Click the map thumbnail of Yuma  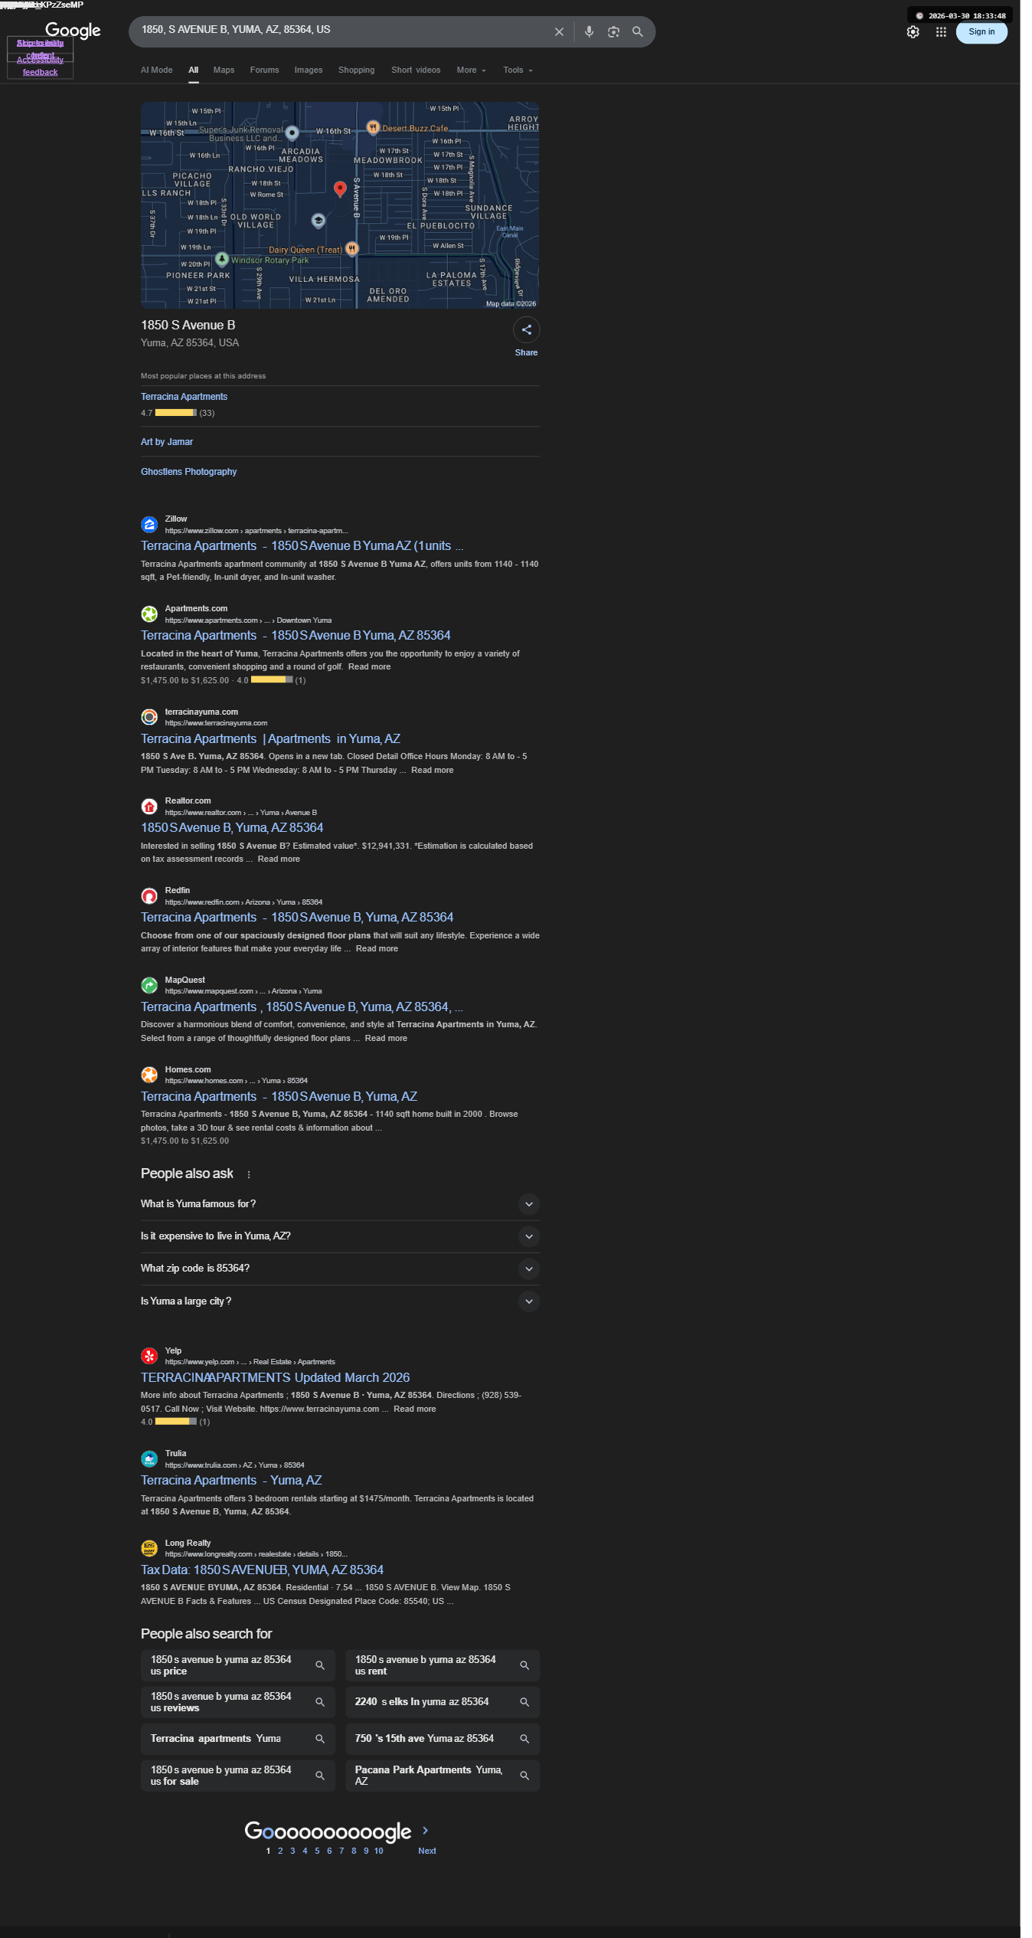coord(340,205)
